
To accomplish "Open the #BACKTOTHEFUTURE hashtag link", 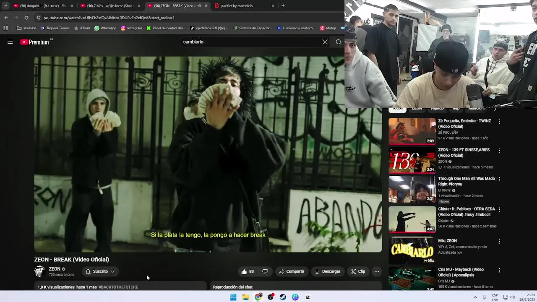I will click(x=118, y=287).
